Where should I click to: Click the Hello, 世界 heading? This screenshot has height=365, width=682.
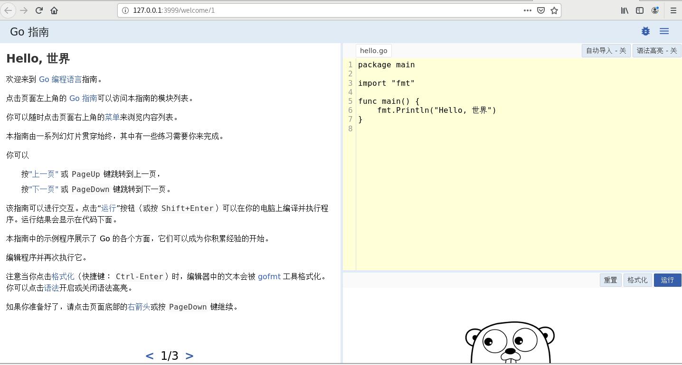pos(38,58)
